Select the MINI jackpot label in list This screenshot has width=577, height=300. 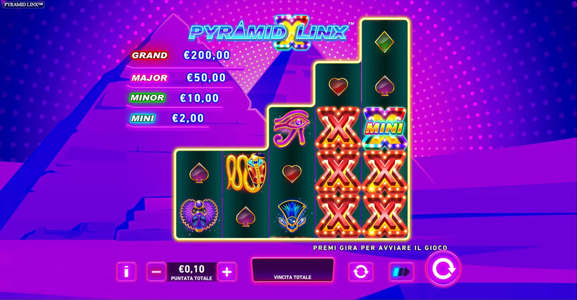point(142,118)
